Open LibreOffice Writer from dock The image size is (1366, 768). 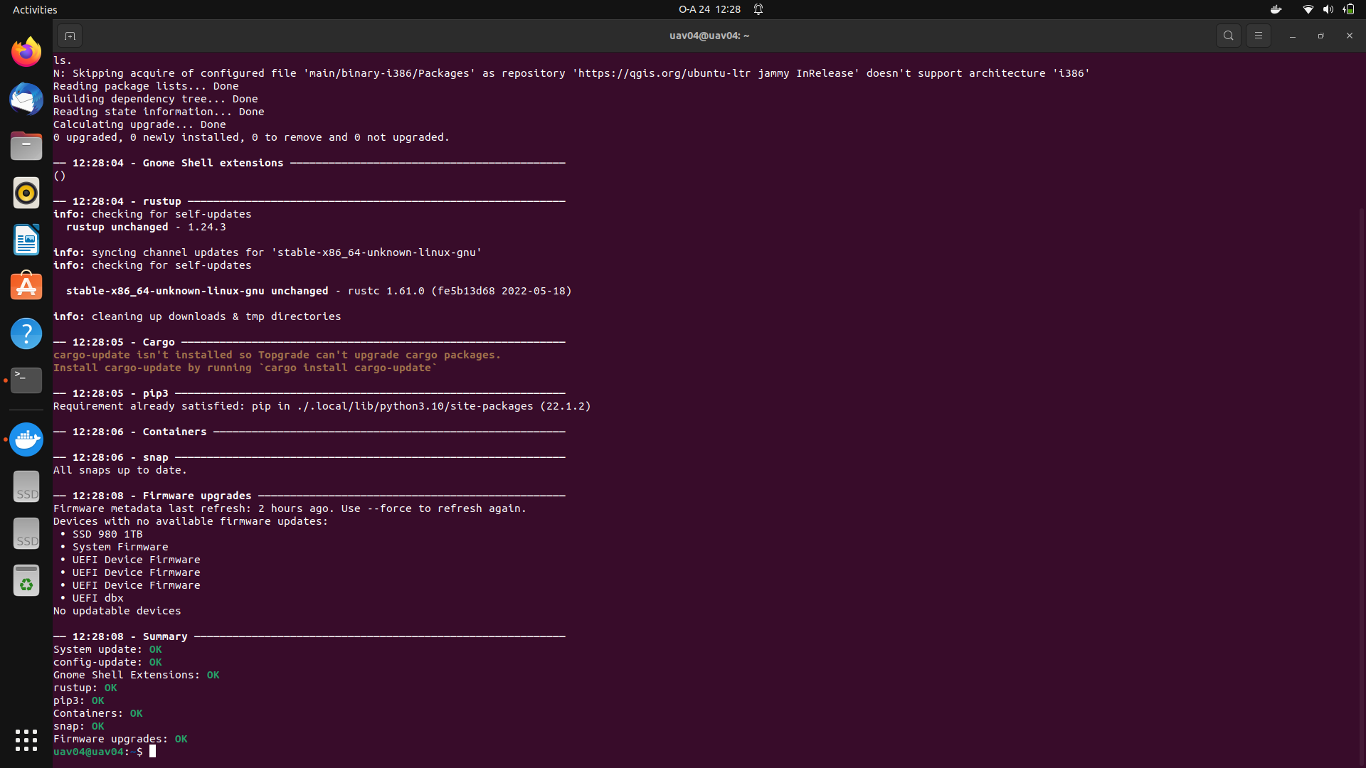click(x=26, y=240)
